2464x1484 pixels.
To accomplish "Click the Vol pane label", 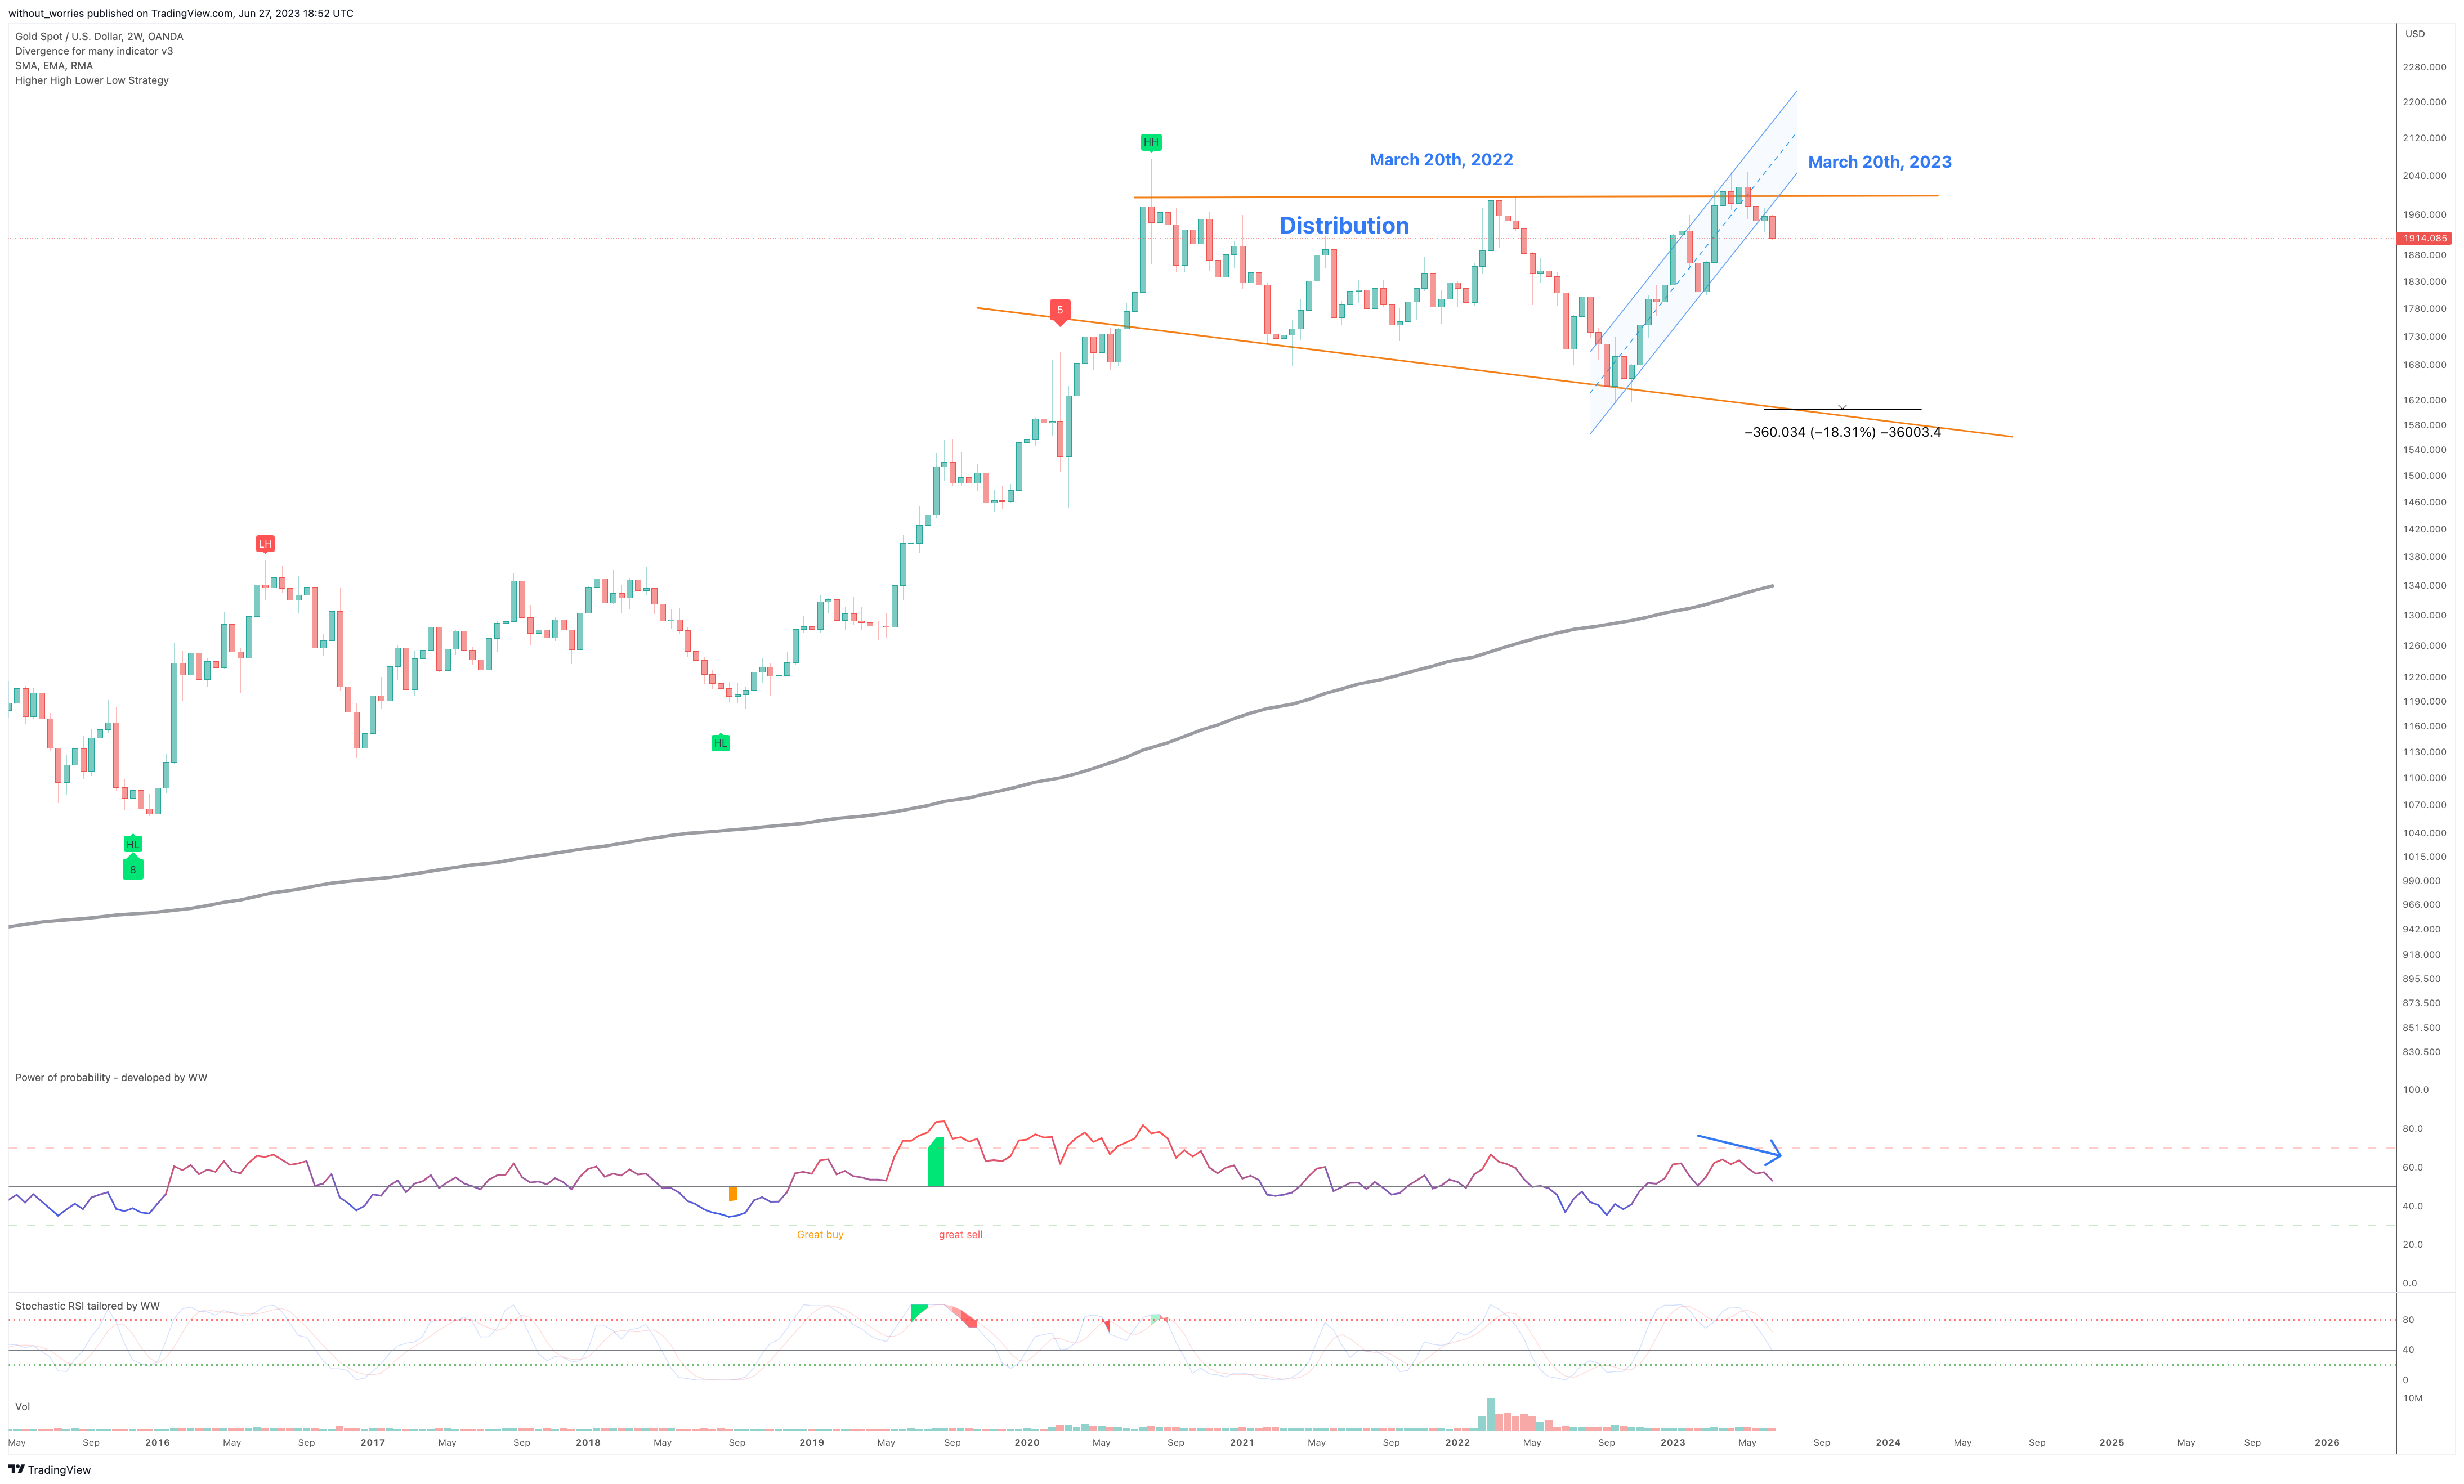I will pos(22,1407).
